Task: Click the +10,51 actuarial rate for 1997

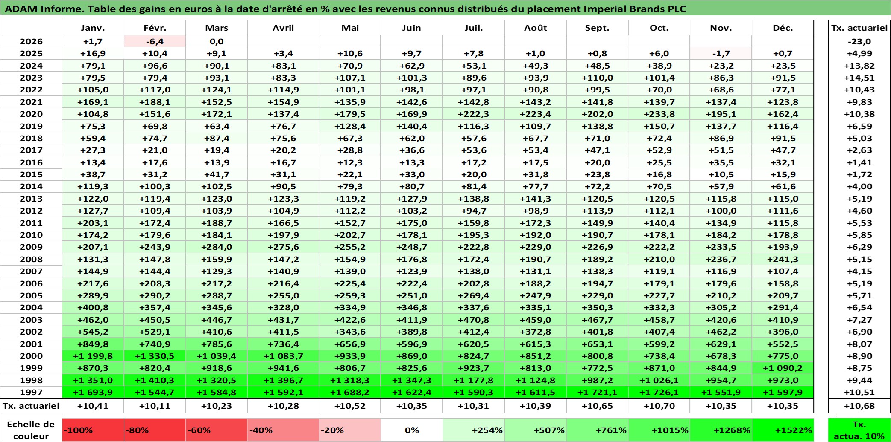Action: coord(859,392)
